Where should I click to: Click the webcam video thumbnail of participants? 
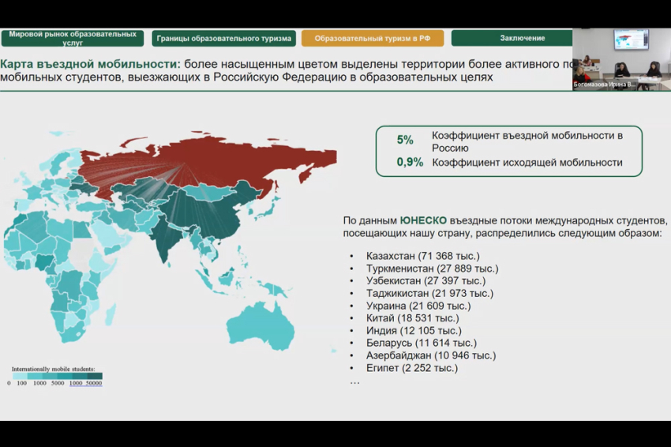coord(621,59)
